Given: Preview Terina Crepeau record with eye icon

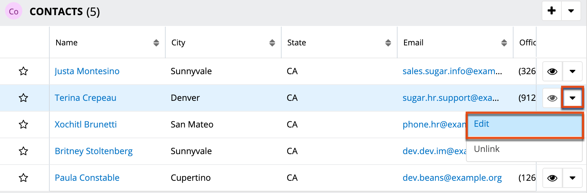Looking at the screenshot, I should 552,98.
